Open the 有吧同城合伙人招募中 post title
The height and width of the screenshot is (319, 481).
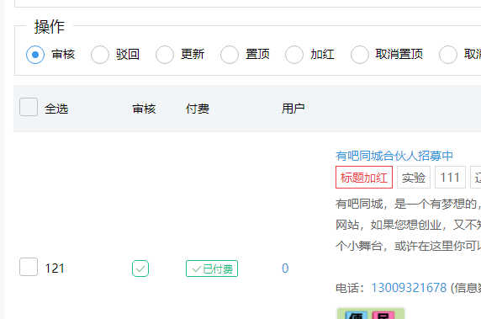394,156
